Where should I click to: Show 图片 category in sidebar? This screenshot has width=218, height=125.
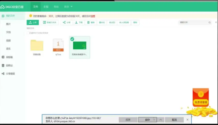tap(8, 24)
